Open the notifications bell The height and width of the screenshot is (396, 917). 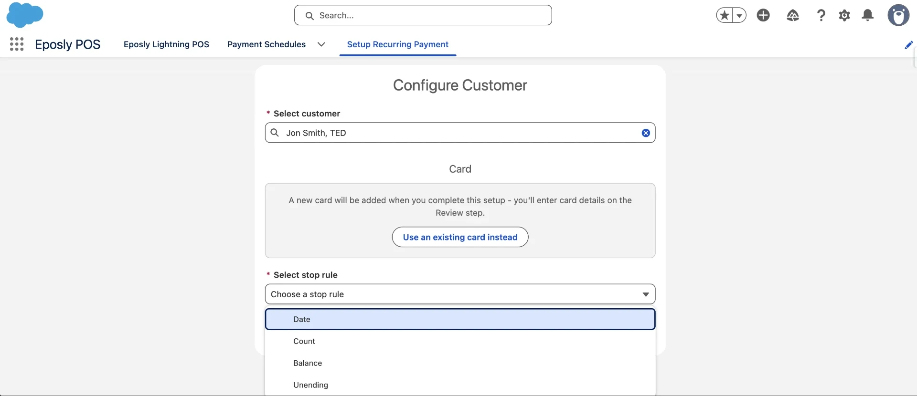click(868, 15)
